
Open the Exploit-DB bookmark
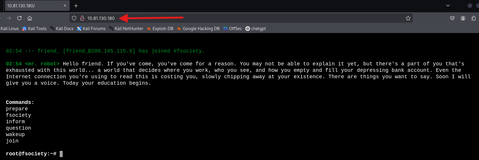[x=160, y=29]
